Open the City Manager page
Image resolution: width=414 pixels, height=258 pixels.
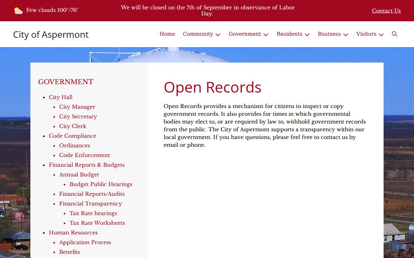pos(77,107)
